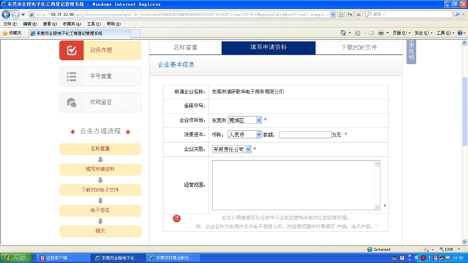
Task: Click the blue Help question icon
Action: click(x=460, y=33)
